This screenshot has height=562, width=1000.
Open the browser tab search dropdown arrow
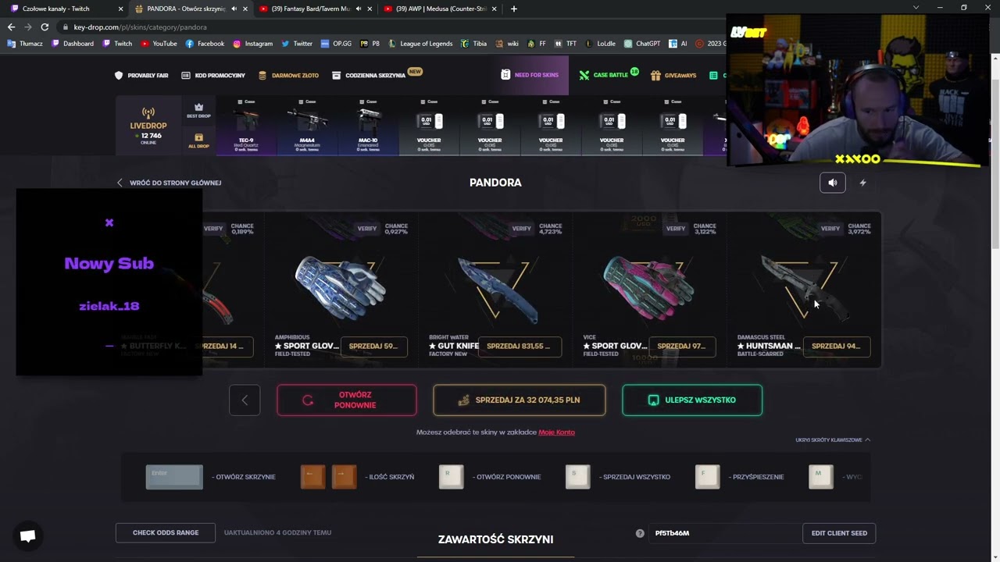pyautogui.click(x=916, y=8)
